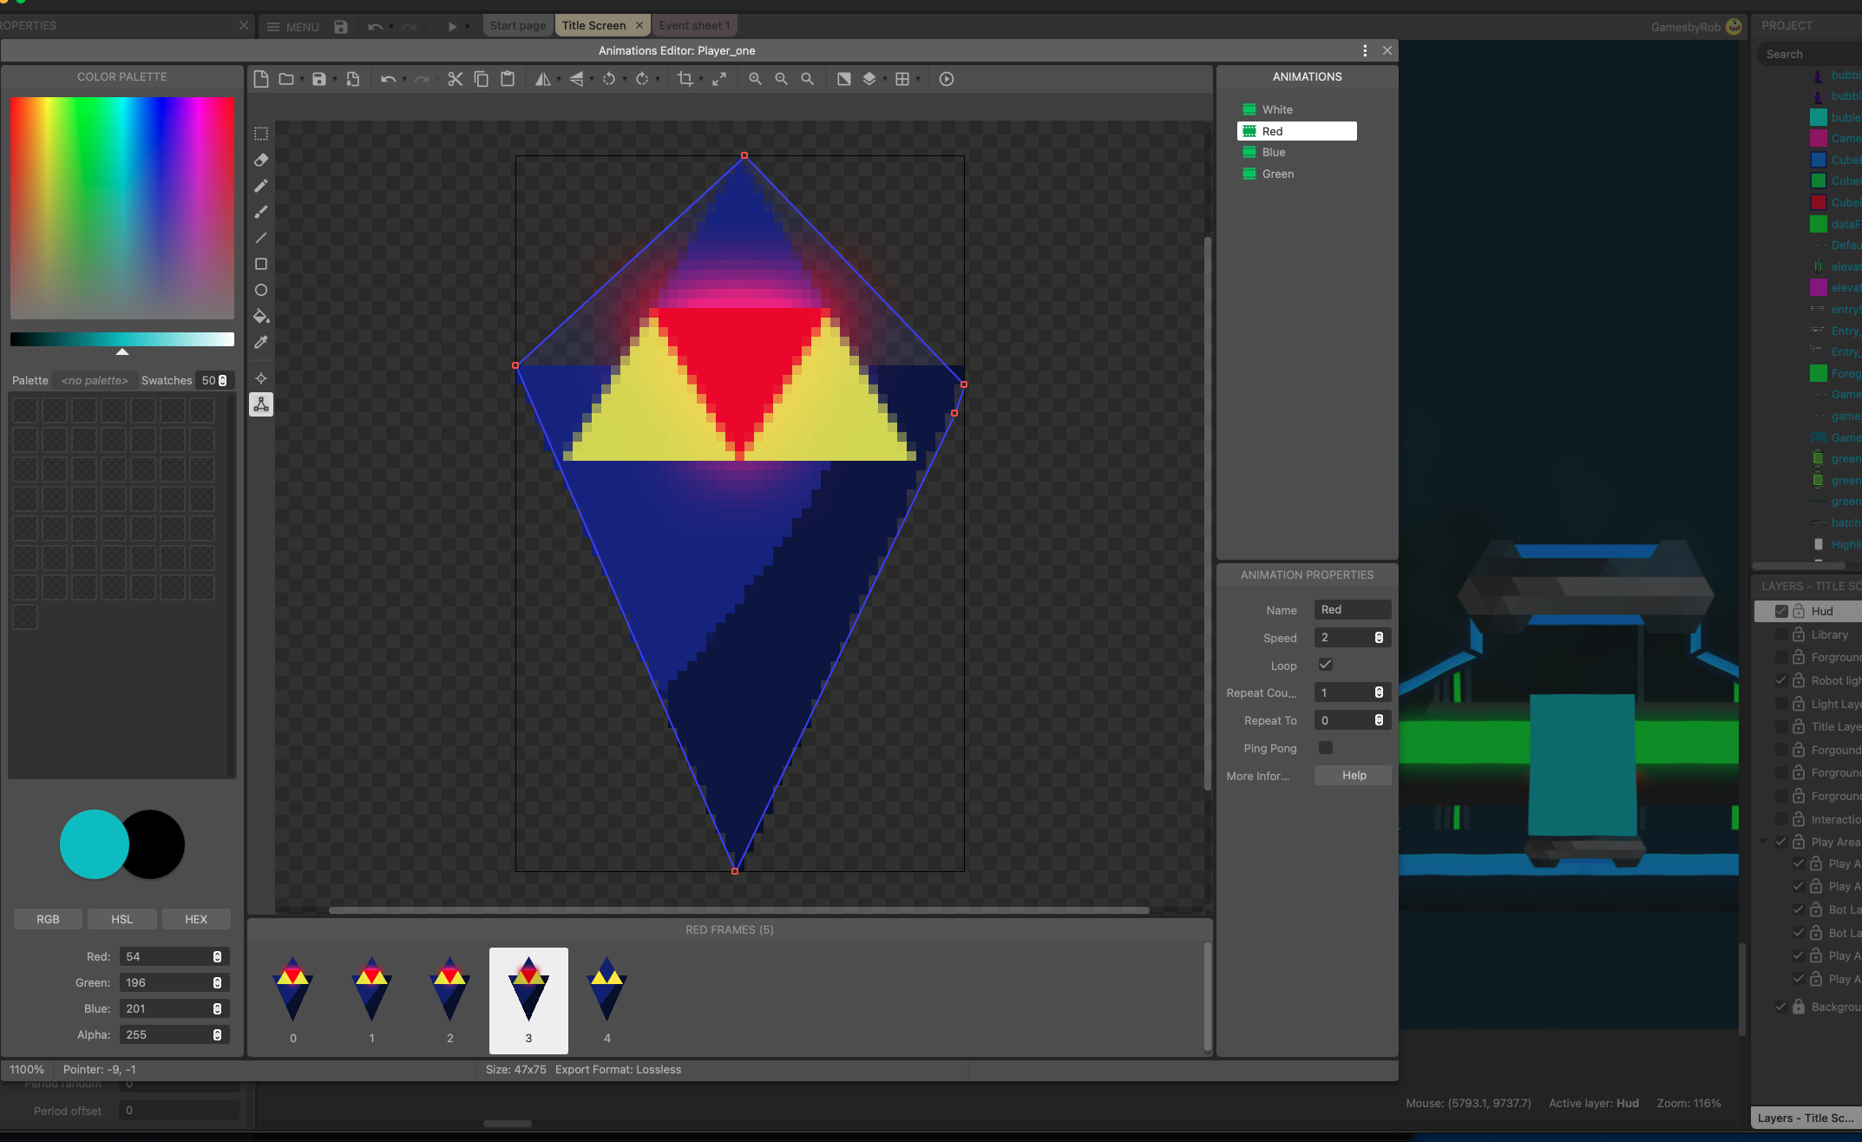
Task: Select the Rectangle shape tool
Action: [x=261, y=264]
